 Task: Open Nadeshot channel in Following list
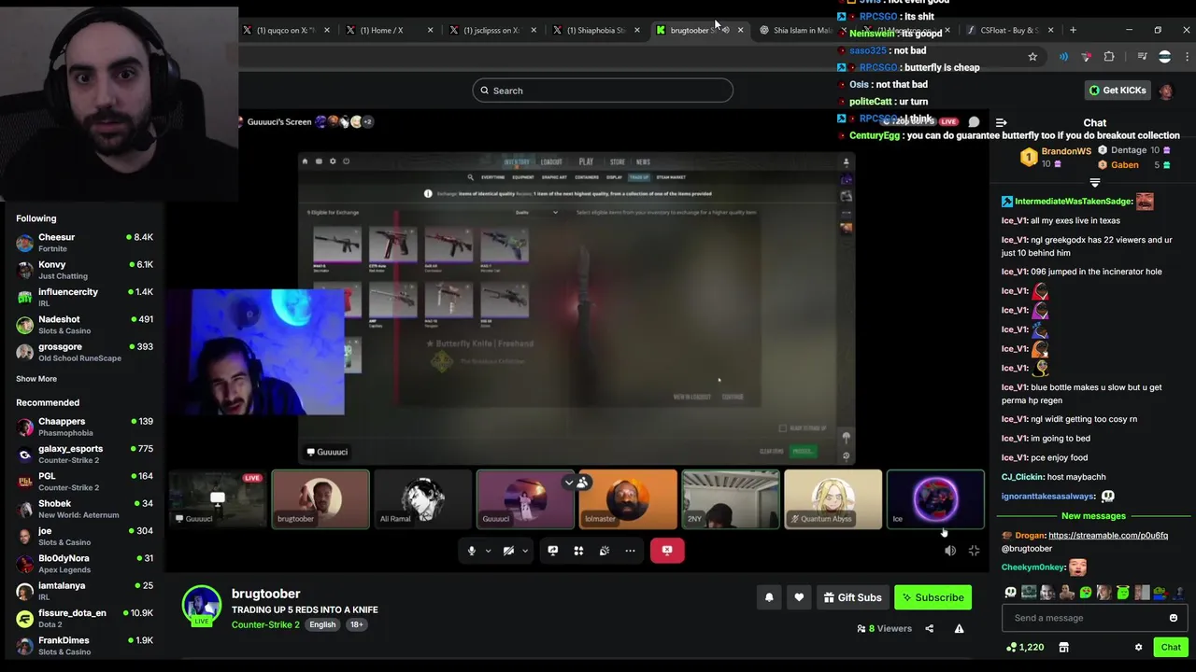click(84, 325)
